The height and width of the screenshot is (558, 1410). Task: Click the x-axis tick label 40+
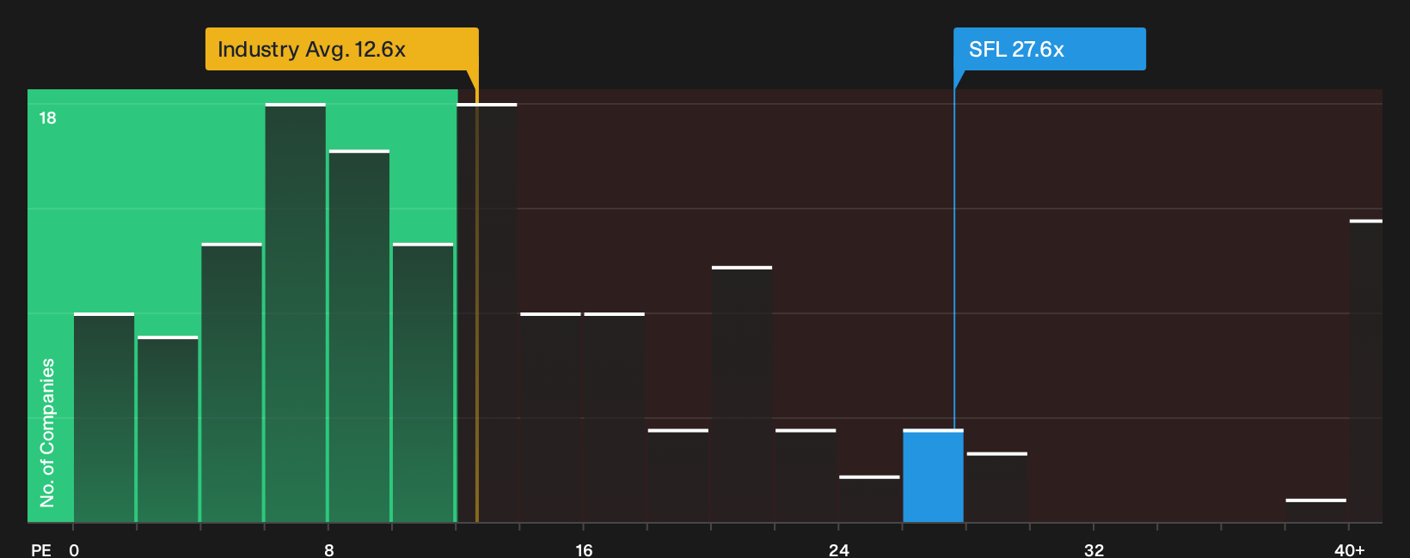[x=1350, y=550]
